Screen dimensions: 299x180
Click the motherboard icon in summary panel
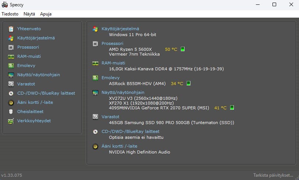(95, 78)
